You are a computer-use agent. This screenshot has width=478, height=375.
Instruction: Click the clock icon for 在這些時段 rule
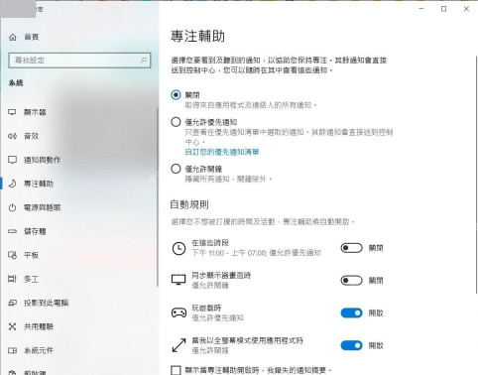[179, 248]
